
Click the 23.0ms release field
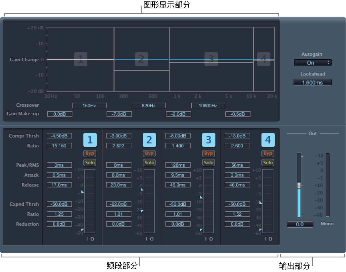pyautogui.click(x=119, y=185)
